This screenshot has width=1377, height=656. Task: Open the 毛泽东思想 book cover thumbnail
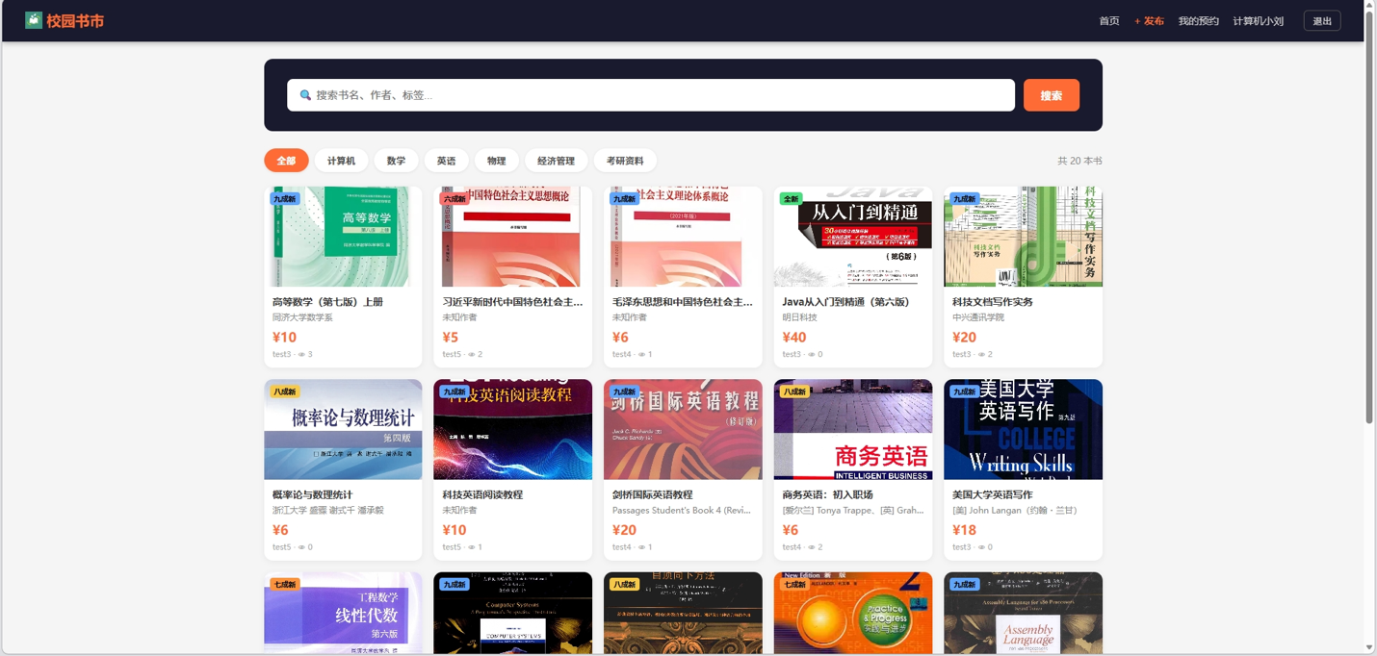click(683, 237)
